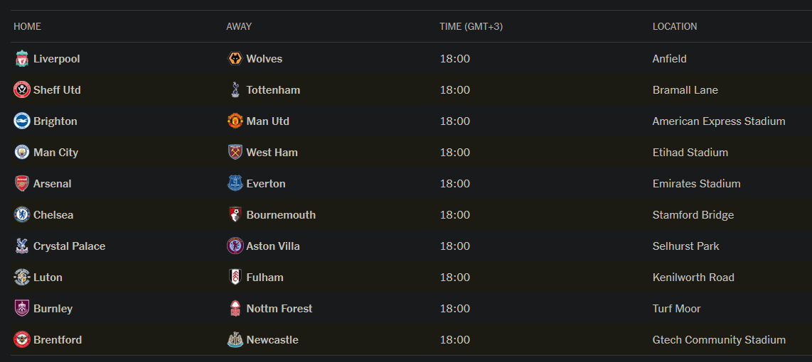
Task: Click the Liverpool club crest icon
Action: pyautogui.click(x=22, y=59)
